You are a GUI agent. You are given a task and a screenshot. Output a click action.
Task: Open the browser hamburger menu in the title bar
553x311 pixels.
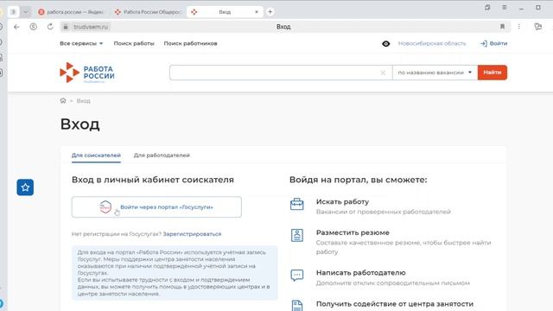(505, 8)
